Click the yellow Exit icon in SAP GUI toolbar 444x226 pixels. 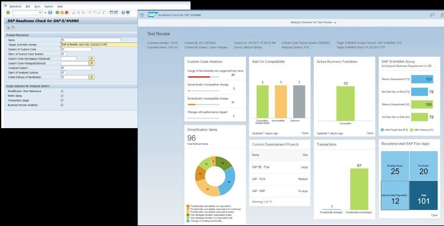[62, 13]
